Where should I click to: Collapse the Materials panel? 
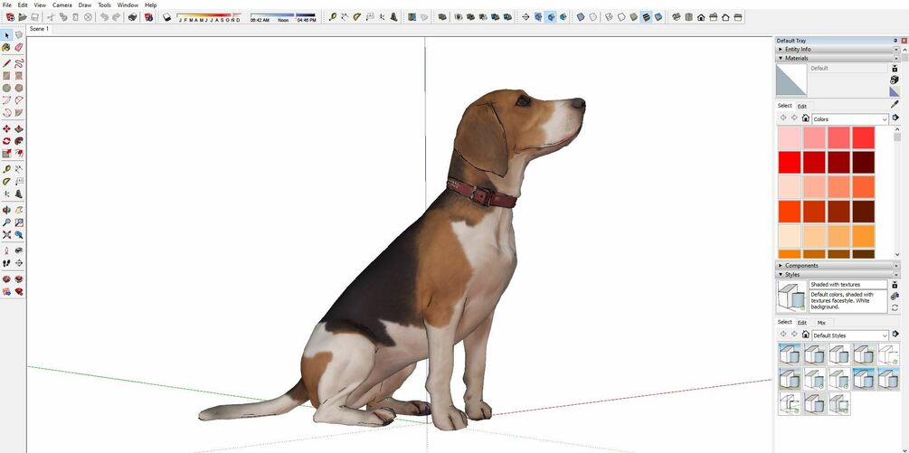click(838, 58)
